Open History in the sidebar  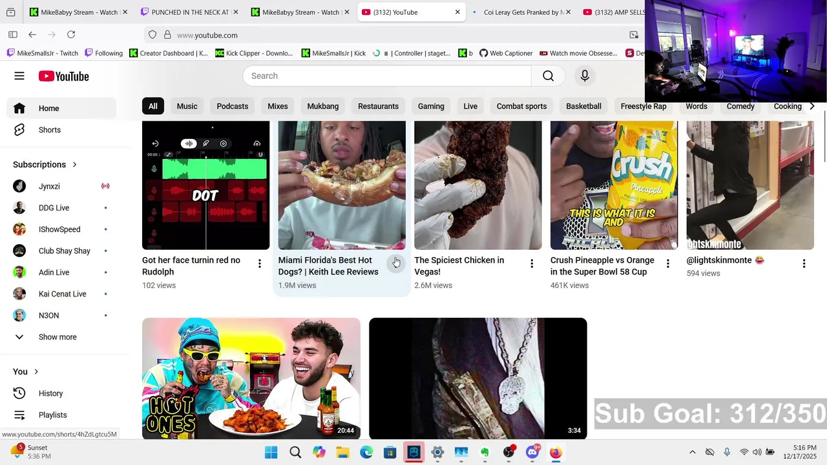pos(61,393)
